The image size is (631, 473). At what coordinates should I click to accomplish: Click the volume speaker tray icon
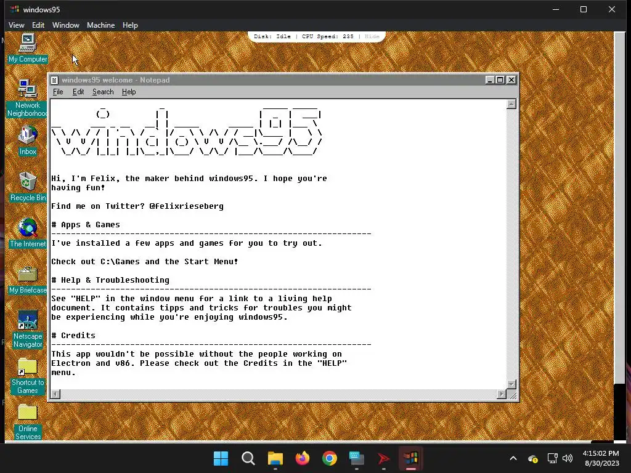568,458
